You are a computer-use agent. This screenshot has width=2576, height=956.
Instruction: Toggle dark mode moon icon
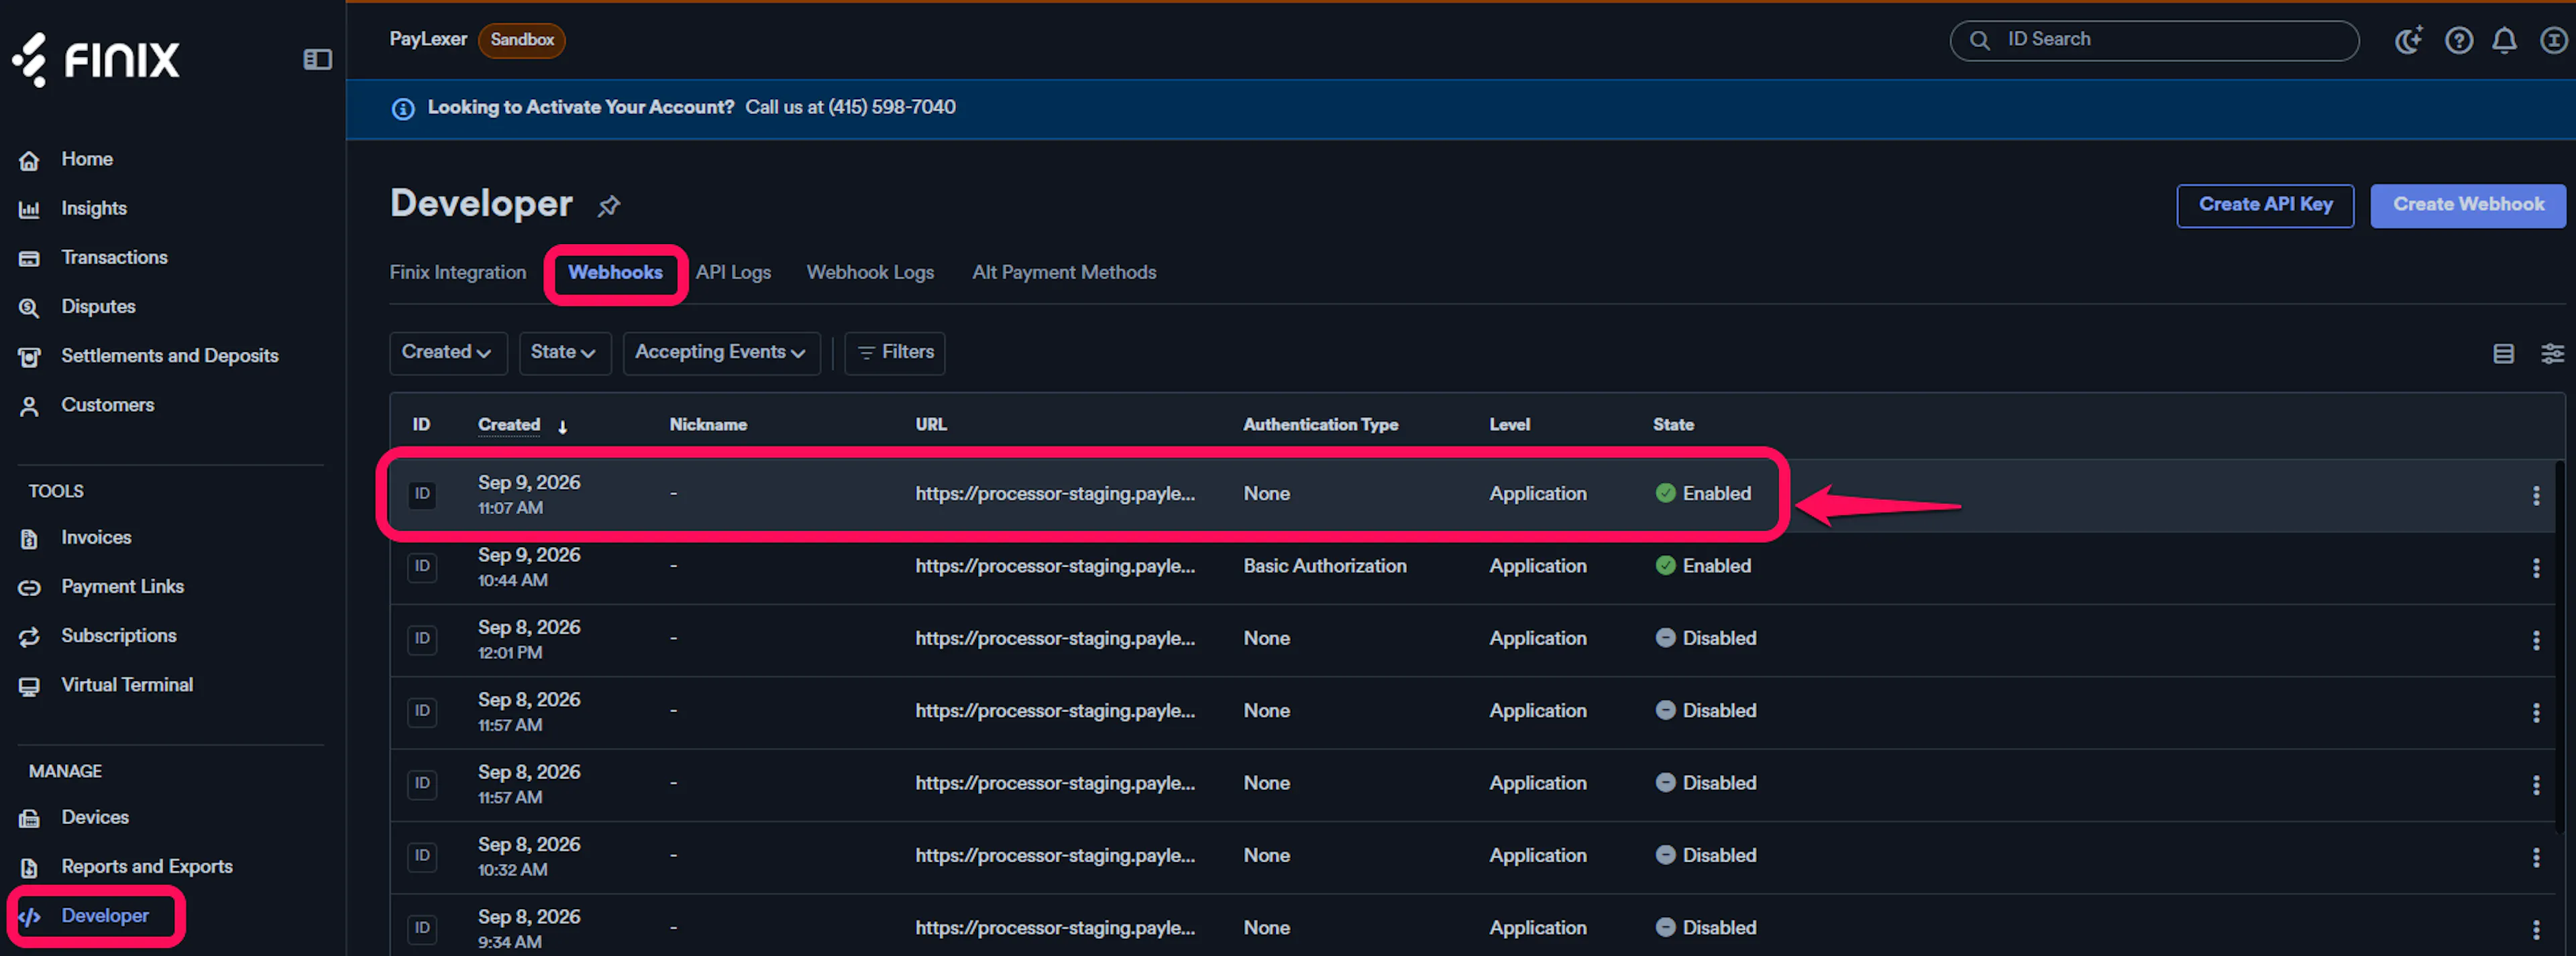pyautogui.click(x=2408, y=40)
